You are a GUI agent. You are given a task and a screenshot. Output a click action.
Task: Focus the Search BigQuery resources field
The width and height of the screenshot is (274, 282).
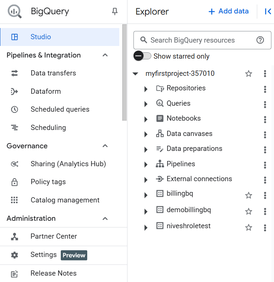pyautogui.click(x=198, y=40)
